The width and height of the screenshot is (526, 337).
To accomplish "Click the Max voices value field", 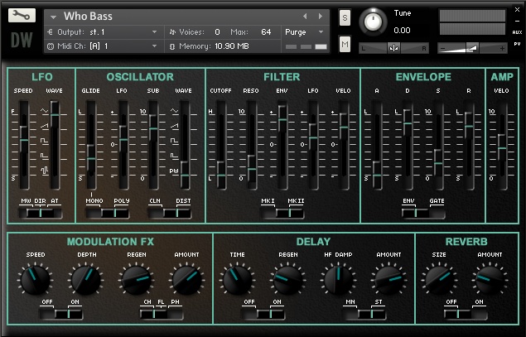I will 265,31.
